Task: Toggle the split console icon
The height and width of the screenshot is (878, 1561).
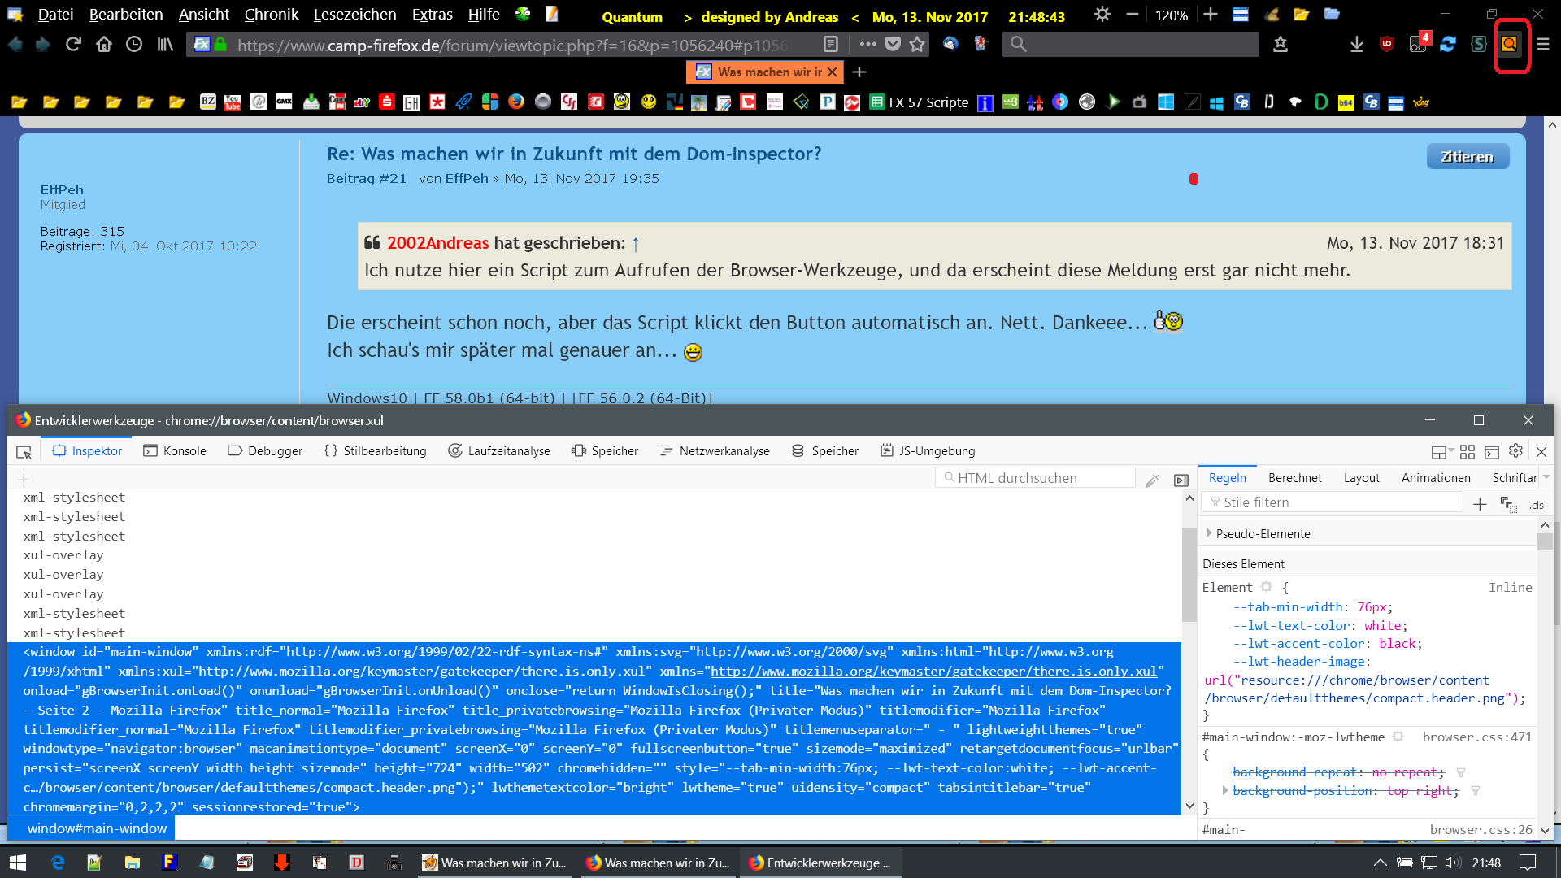Action: click(x=1492, y=452)
